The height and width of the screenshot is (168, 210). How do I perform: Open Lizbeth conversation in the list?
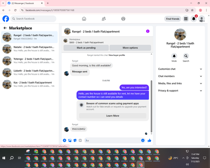pyautogui.click(x=29, y=73)
